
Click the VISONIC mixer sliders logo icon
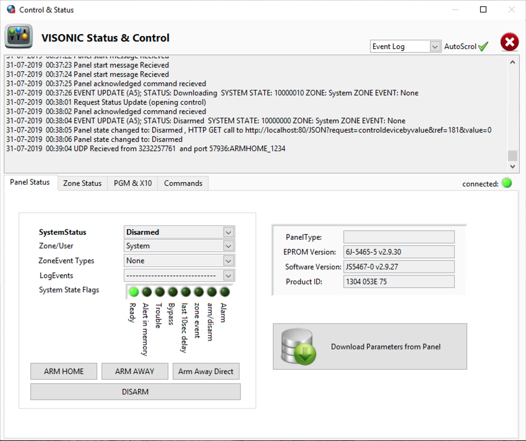click(19, 37)
